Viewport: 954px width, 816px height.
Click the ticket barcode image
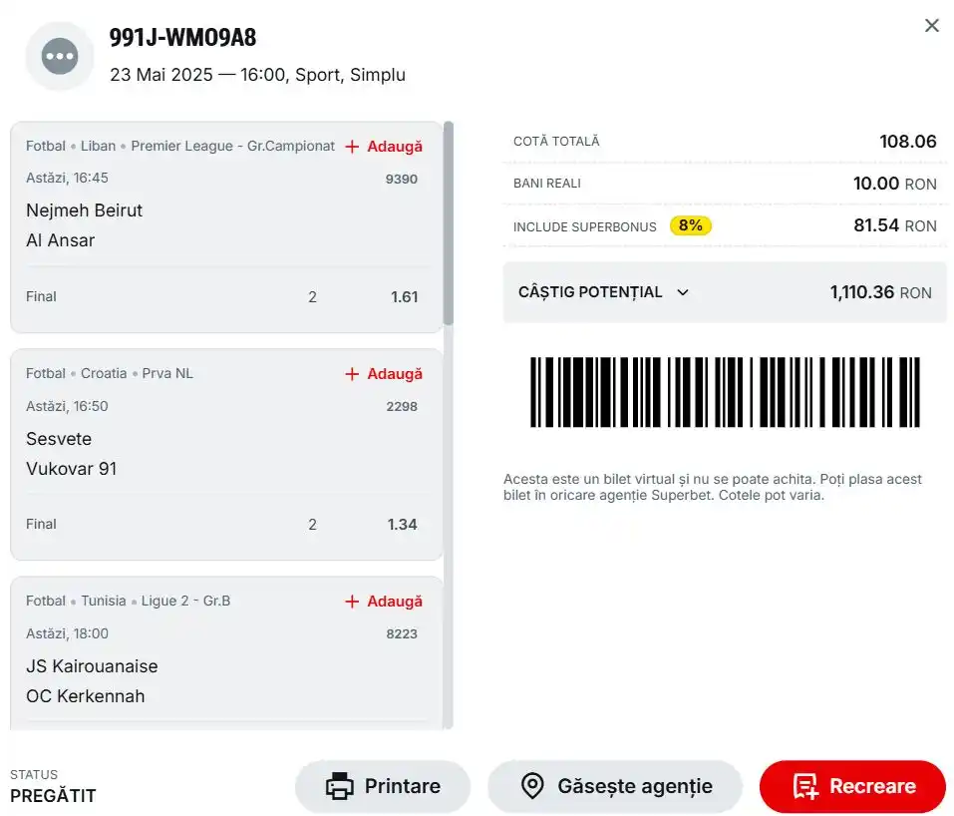[725, 392]
